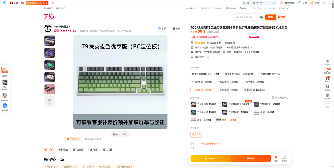Click 一键查多款式到手价 link
This screenshot has height=168, width=334.
tap(212, 144)
